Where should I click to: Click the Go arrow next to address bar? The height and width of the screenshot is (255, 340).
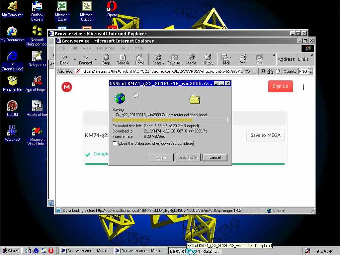(x=247, y=71)
